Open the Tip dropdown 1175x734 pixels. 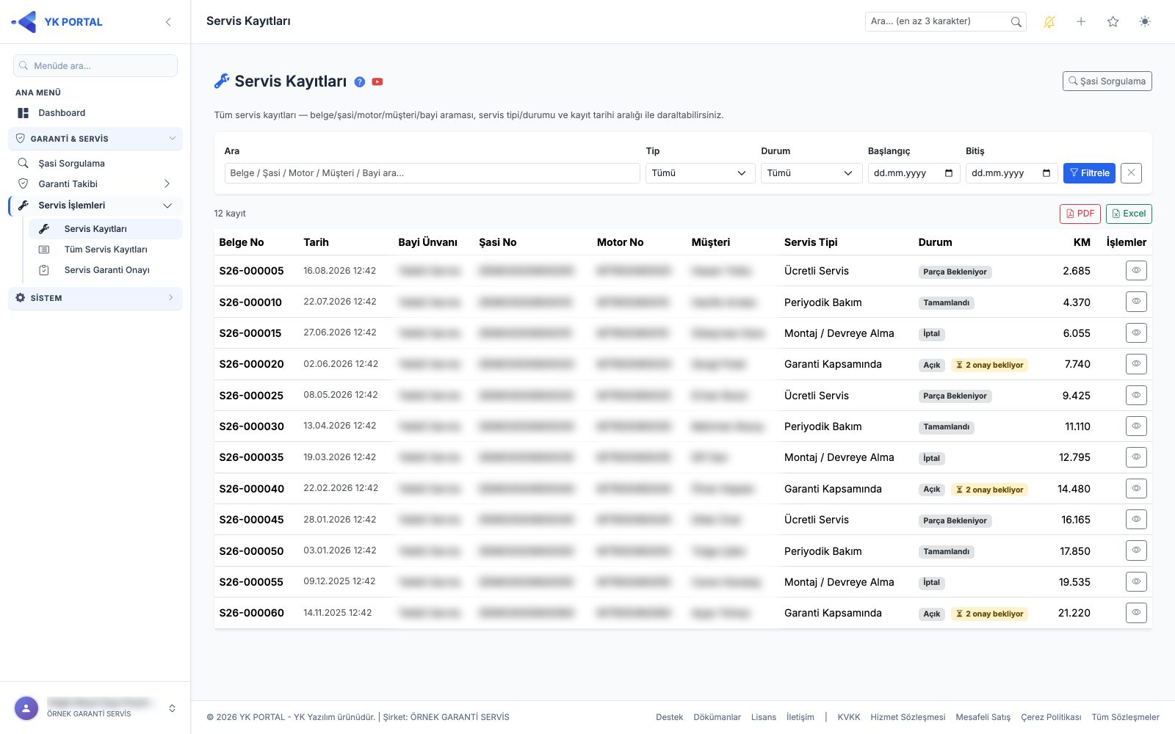[700, 173]
